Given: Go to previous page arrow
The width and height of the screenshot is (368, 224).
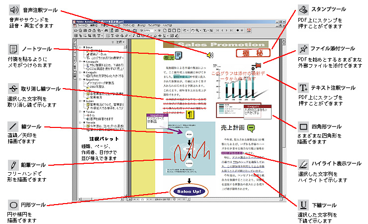Looking at the screenshot, I should coord(222,30).
